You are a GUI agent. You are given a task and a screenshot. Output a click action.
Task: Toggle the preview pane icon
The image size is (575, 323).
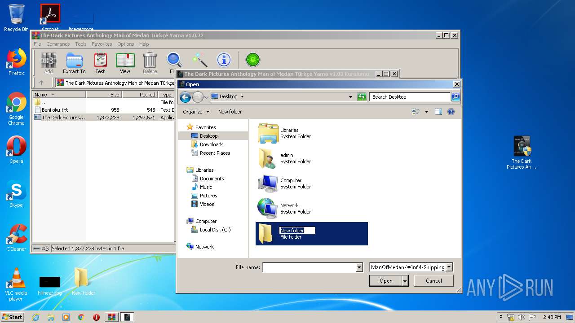[438, 112]
